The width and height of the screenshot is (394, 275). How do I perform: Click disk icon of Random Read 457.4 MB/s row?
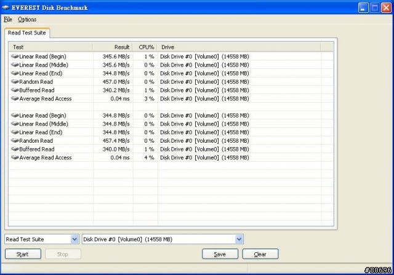(x=15, y=140)
